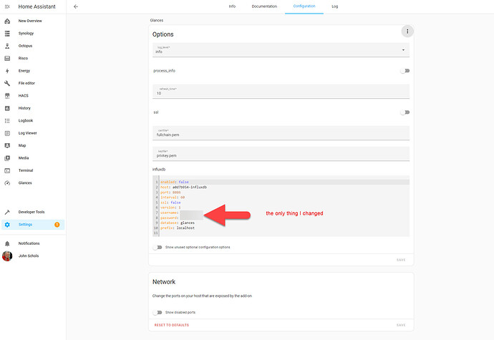Open the Synology sidebar icon

click(7, 33)
